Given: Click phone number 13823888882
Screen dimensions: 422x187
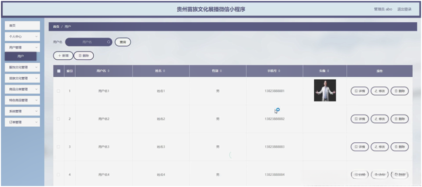Looking at the screenshot, I should [x=274, y=119].
